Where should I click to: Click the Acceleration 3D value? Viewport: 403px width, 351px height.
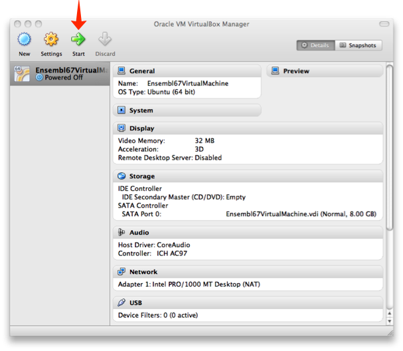(199, 149)
